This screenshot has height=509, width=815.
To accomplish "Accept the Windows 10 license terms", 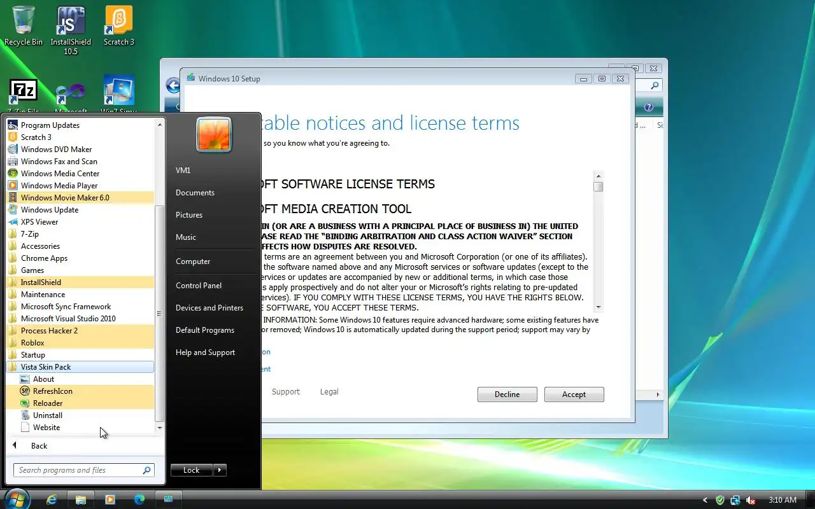I will [574, 394].
